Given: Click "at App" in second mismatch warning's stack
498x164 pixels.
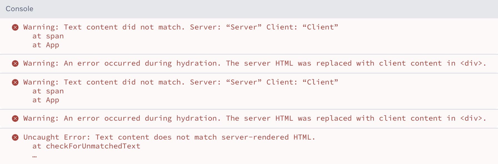Looking at the screenshot, I should pos(46,100).
